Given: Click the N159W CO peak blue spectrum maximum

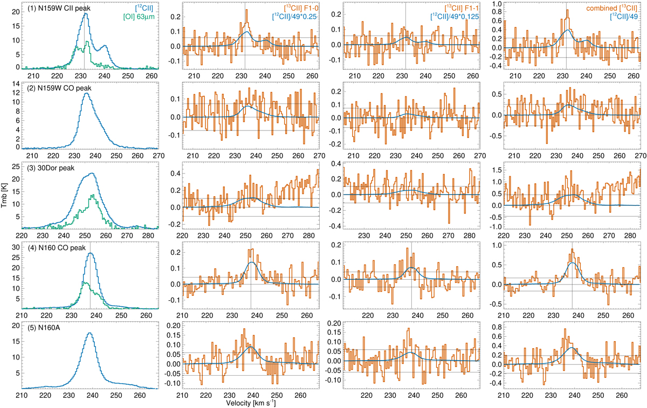Looking at the screenshot, I should tap(86, 94).
